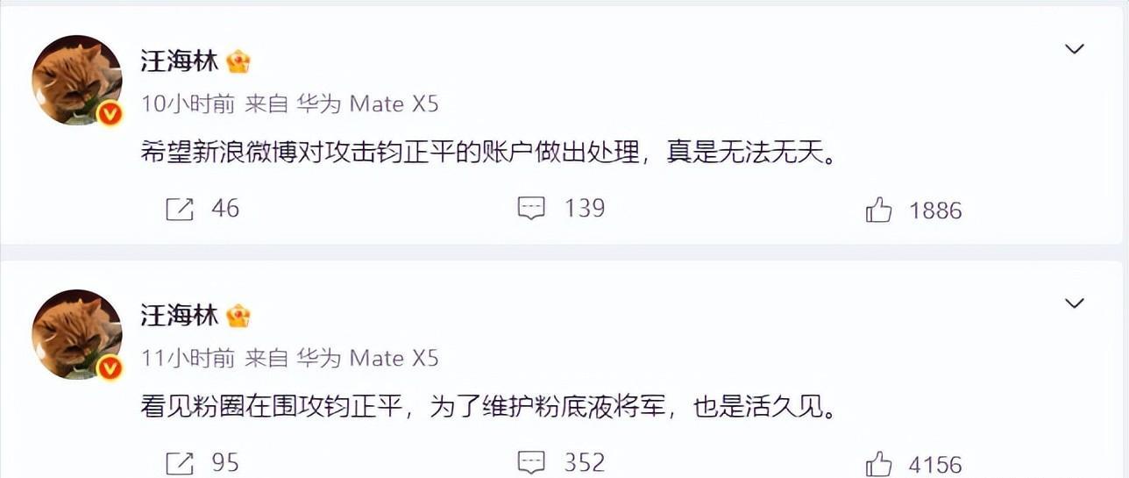This screenshot has width=1129, height=478.
Task: Click the 11小时前 timestamp
Action: pos(188,359)
